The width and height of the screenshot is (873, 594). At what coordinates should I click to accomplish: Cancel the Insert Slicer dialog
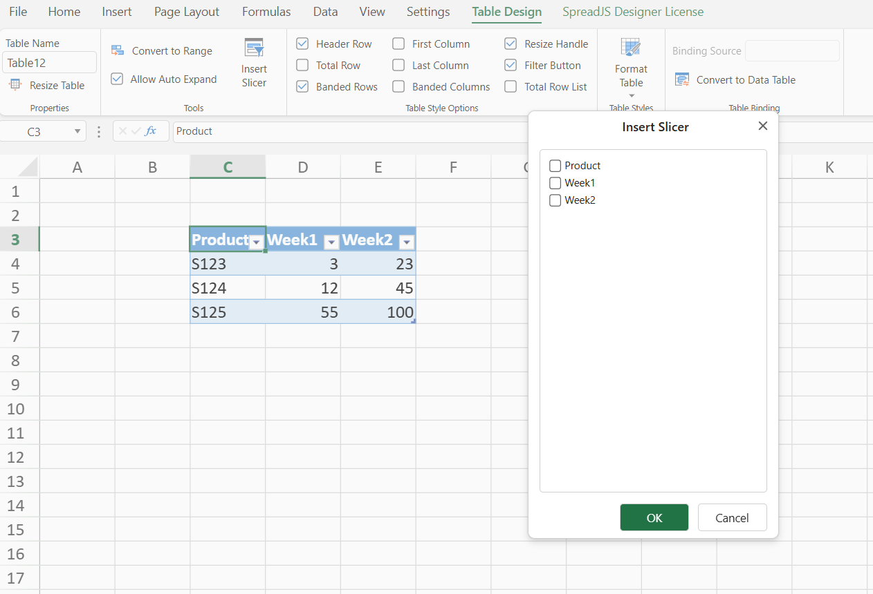click(732, 517)
